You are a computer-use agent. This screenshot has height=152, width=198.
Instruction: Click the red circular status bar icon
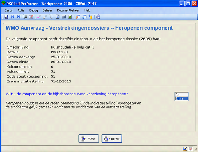(x=190, y=149)
